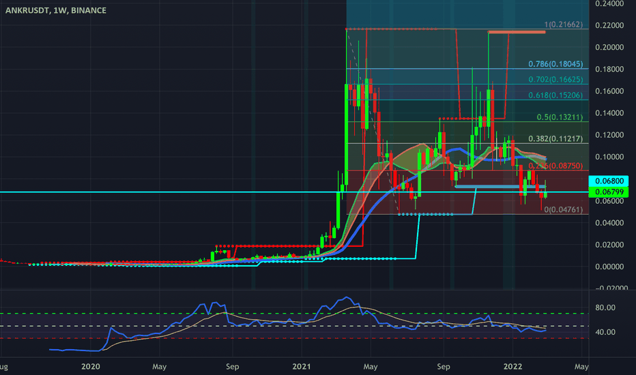Click the 0.20000 price axis label
636x375 pixels.
coord(609,47)
